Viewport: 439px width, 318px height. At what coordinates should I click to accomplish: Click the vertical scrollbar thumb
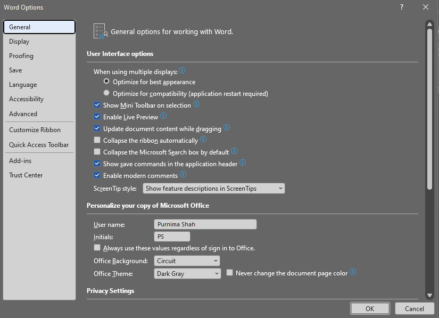[x=429, y=109]
